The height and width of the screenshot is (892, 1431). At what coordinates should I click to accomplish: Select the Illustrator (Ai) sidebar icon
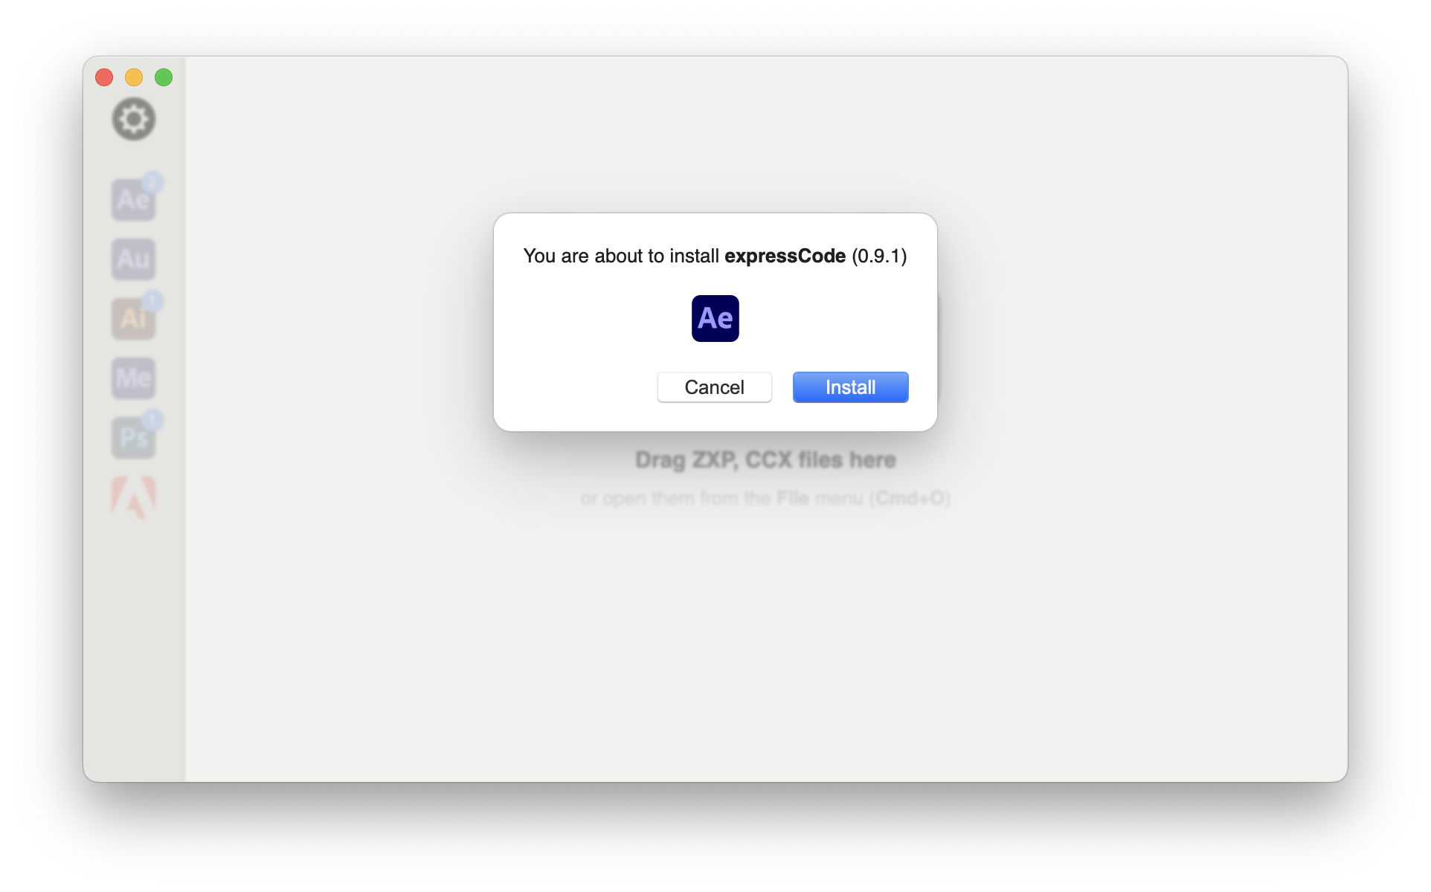point(134,318)
